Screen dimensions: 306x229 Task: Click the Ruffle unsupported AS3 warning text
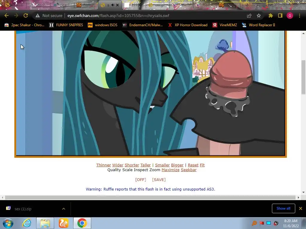tap(151, 189)
